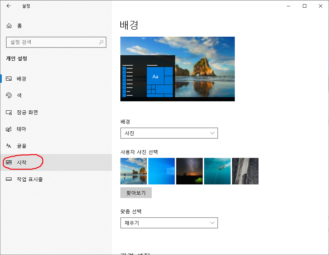The width and height of the screenshot is (329, 255).
Task: Pick the gray rock cliff wallpaper thumbnail
Action: (245, 171)
